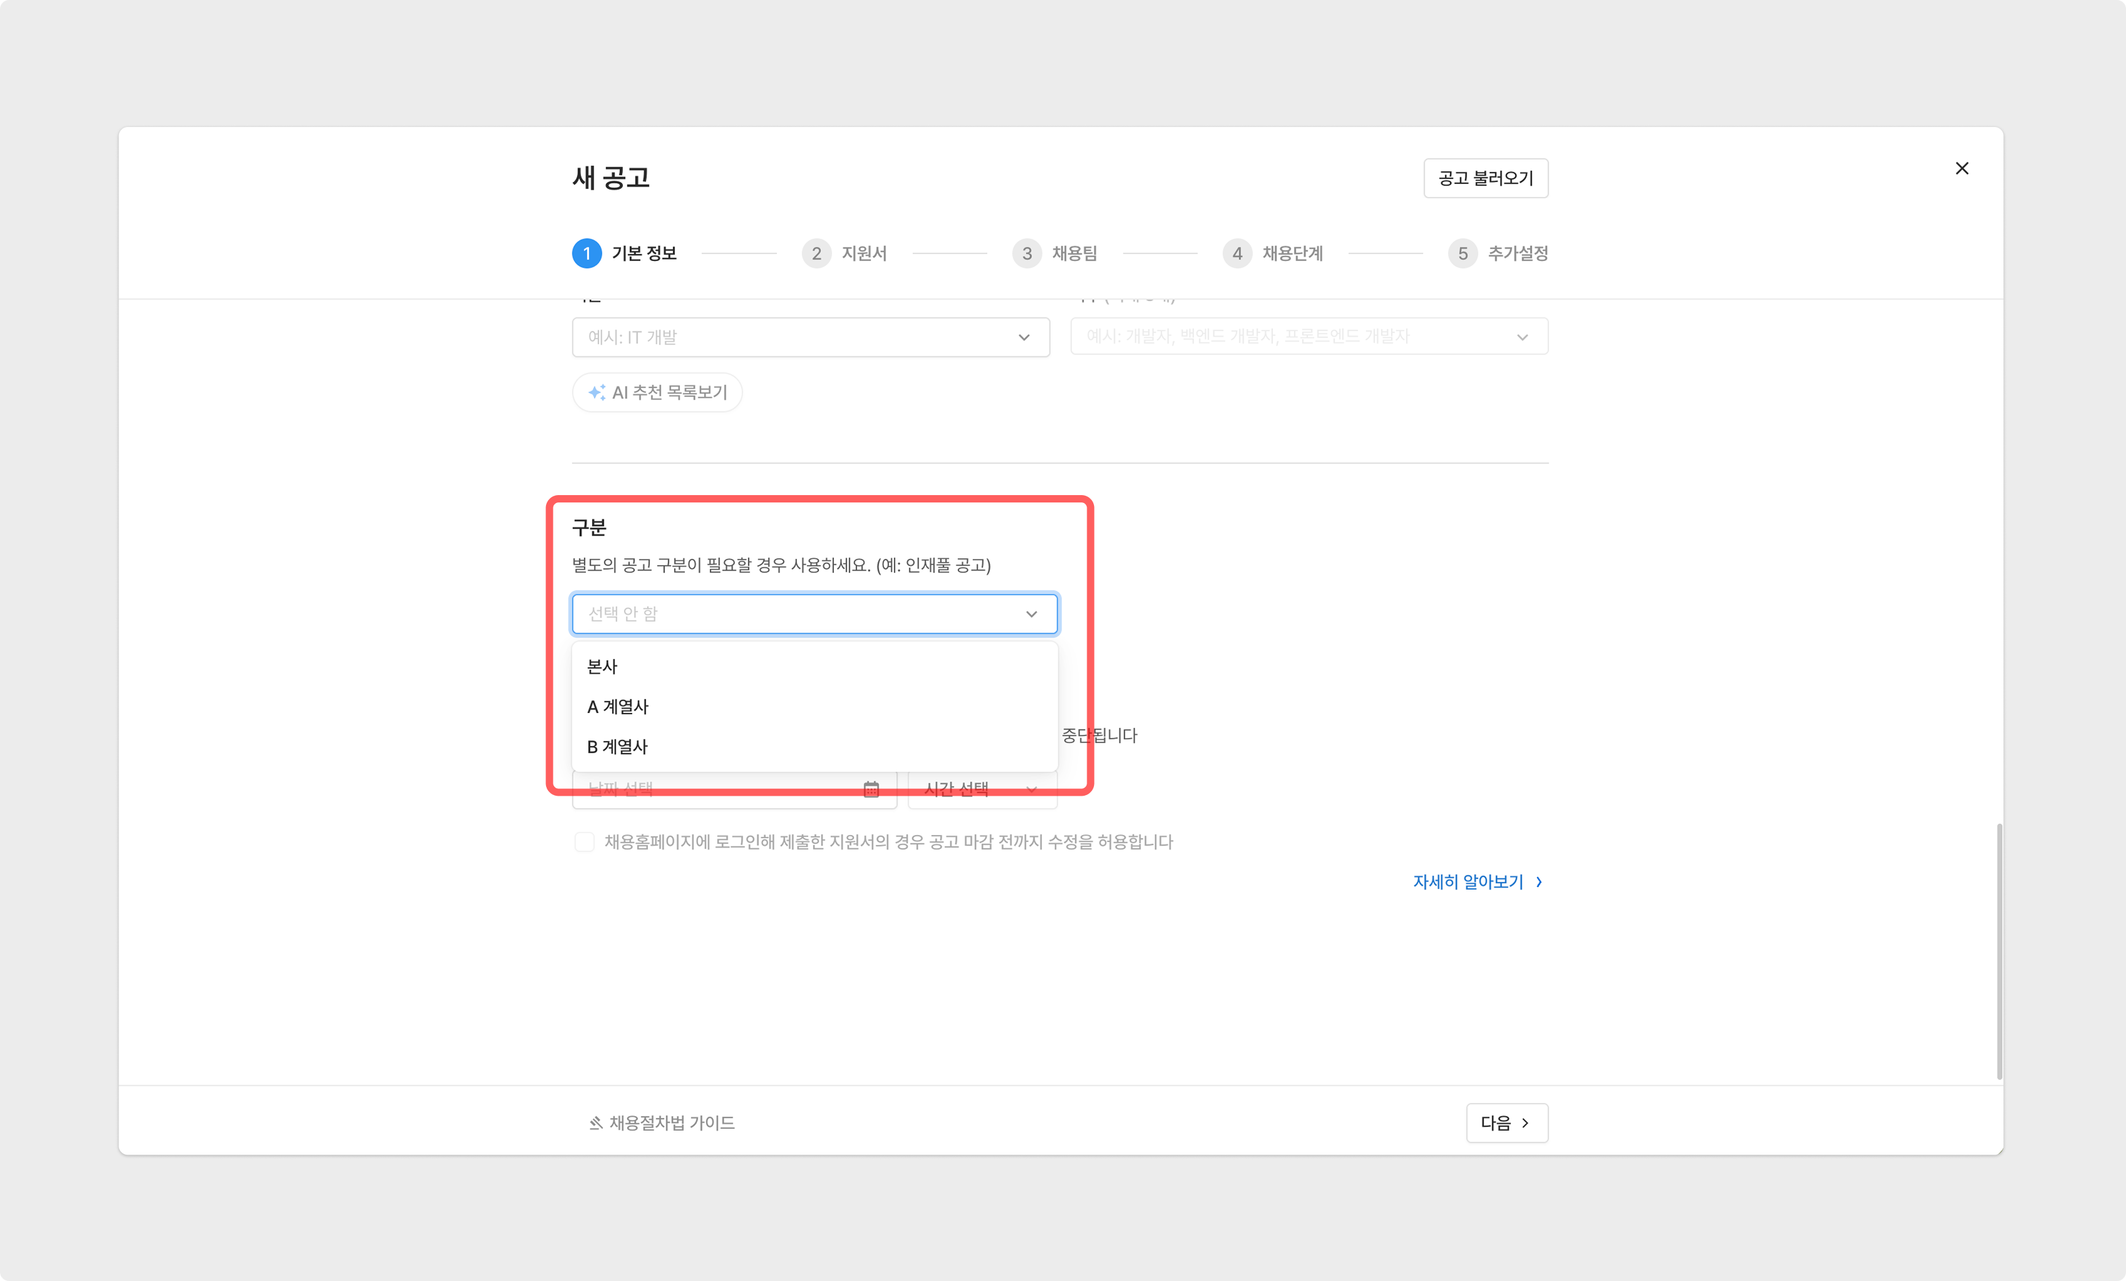Toggle the 지원서 수정 허용 checkbox
Screen dimensions: 2126x1281
pos(584,842)
